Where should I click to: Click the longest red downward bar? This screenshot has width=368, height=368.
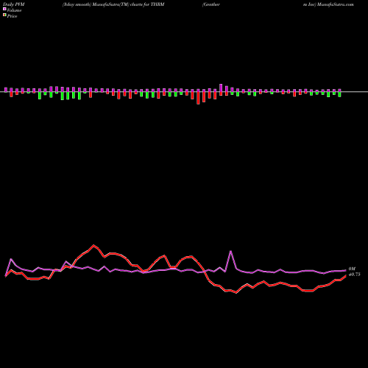point(198,98)
